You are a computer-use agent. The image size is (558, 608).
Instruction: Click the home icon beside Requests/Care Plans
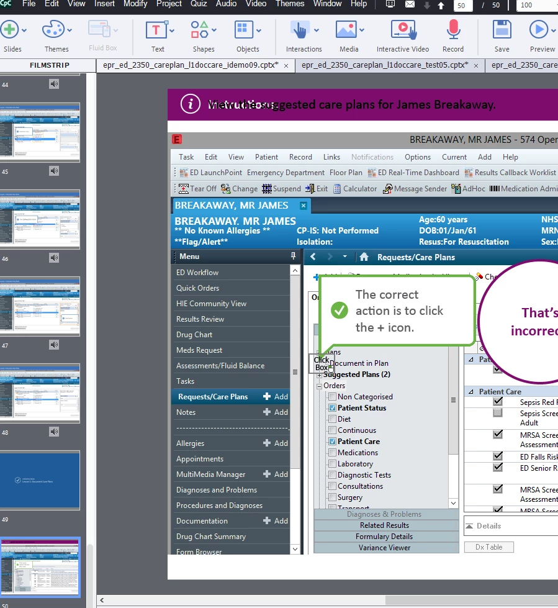point(364,256)
